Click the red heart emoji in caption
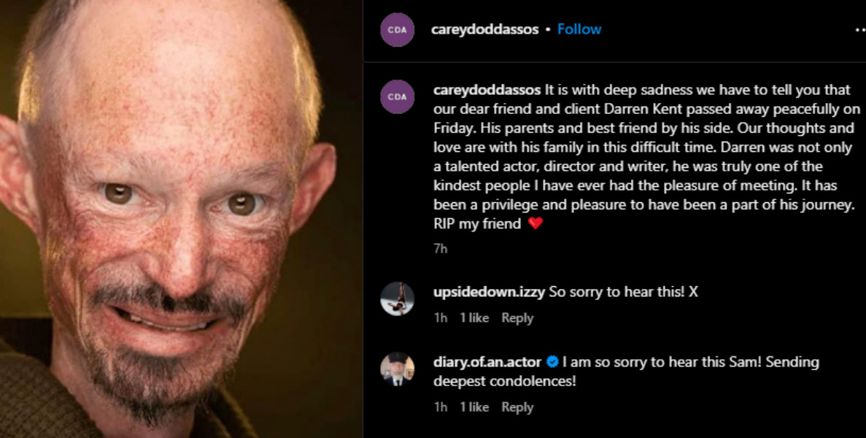 coord(536,223)
